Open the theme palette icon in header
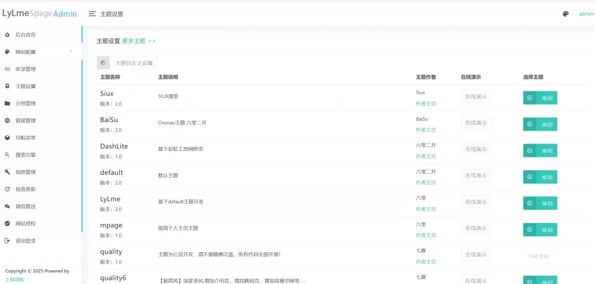595x284 pixels. click(x=565, y=14)
